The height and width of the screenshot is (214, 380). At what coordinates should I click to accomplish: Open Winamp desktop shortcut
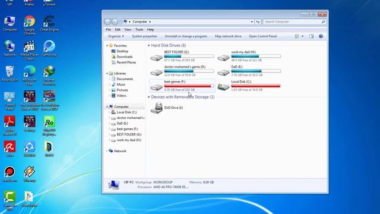tap(29, 174)
